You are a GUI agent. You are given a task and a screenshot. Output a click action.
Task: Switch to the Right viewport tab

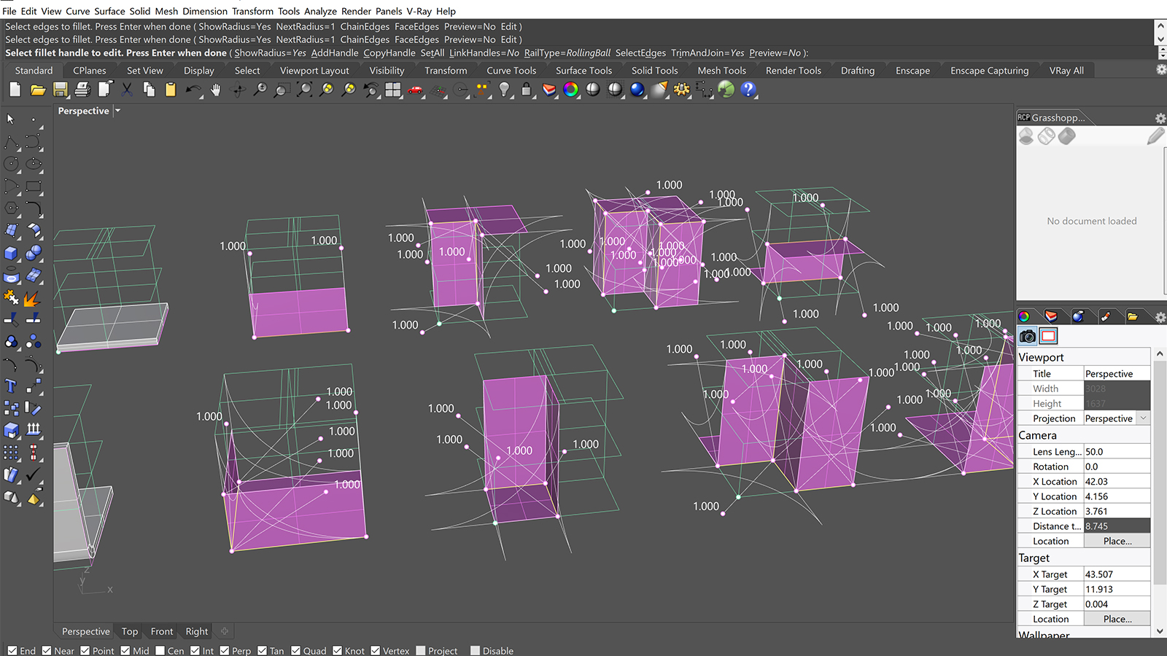click(x=196, y=631)
